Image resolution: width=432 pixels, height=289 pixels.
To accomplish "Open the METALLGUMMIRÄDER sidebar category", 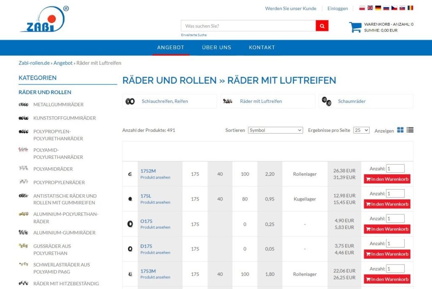I will (x=58, y=104).
